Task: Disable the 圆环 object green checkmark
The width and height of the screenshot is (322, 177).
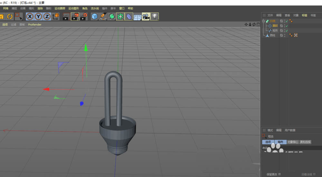Action: point(287,26)
